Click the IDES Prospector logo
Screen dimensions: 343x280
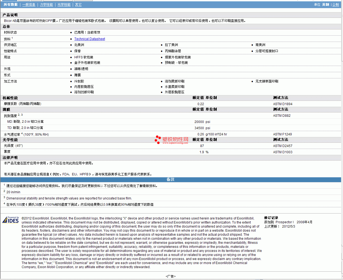11,220
